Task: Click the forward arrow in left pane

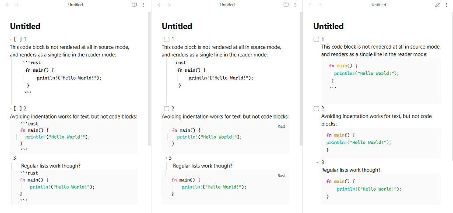Action: [x=17, y=5]
